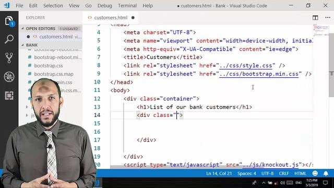The height and width of the screenshot is (188, 334).
Task: Open bootstrap.css.map in the explorer
Action: tap(54, 74)
